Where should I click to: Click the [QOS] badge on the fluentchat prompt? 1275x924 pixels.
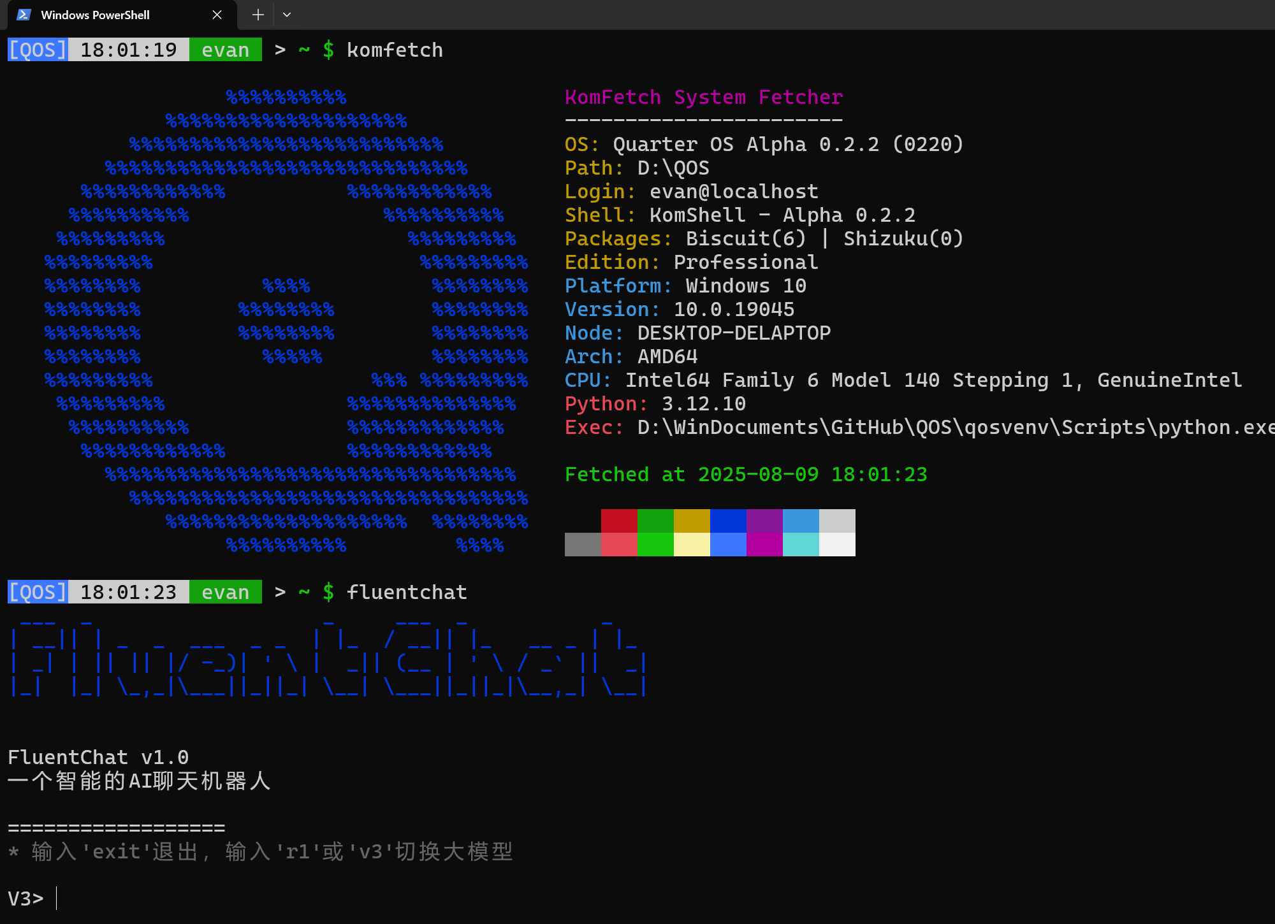click(x=38, y=592)
